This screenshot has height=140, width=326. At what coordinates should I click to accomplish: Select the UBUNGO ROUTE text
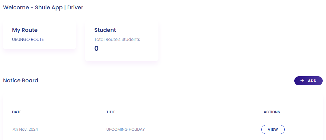pyautogui.click(x=28, y=39)
